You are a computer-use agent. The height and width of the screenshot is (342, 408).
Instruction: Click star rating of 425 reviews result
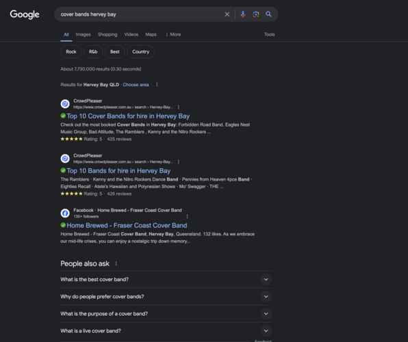[72, 139]
